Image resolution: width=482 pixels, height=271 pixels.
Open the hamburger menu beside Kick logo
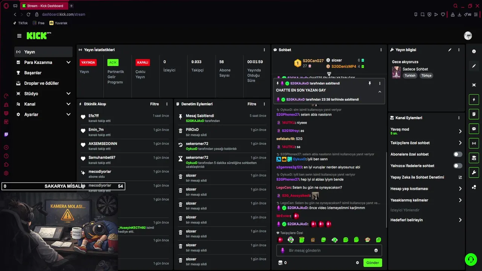[19, 36]
